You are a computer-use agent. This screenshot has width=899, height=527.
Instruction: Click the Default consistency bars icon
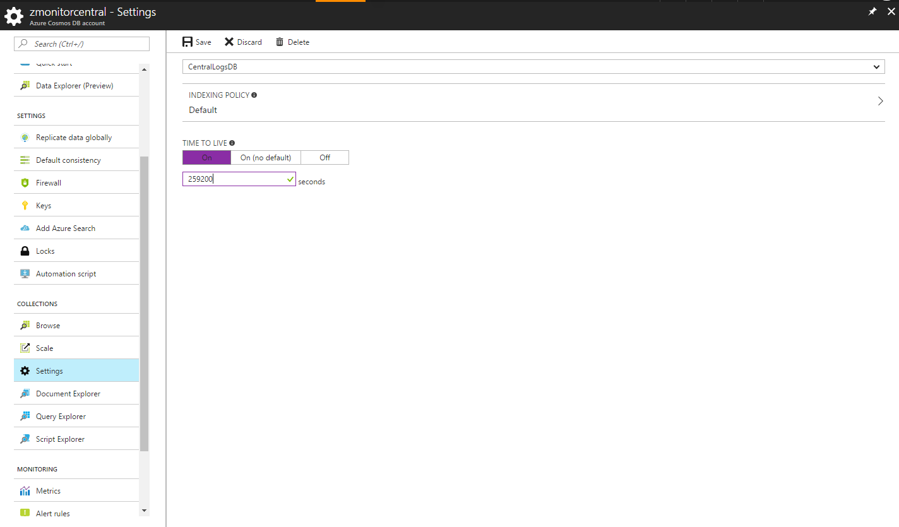click(25, 160)
